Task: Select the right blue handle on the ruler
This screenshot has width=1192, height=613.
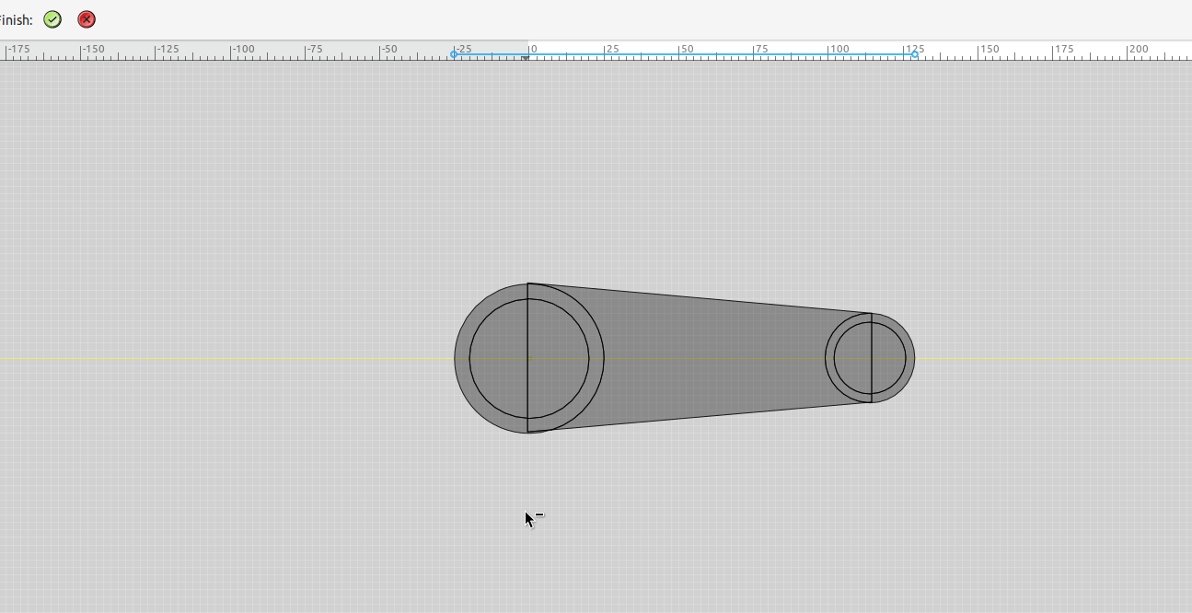Action: pyautogui.click(x=914, y=54)
